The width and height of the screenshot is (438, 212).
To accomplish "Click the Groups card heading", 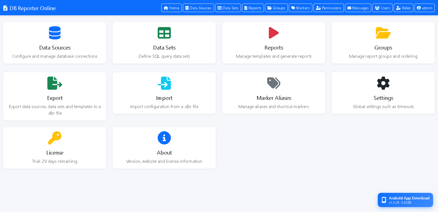I will pyautogui.click(x=383, y=48).
